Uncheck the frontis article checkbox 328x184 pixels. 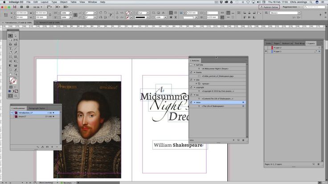[191, 72]
